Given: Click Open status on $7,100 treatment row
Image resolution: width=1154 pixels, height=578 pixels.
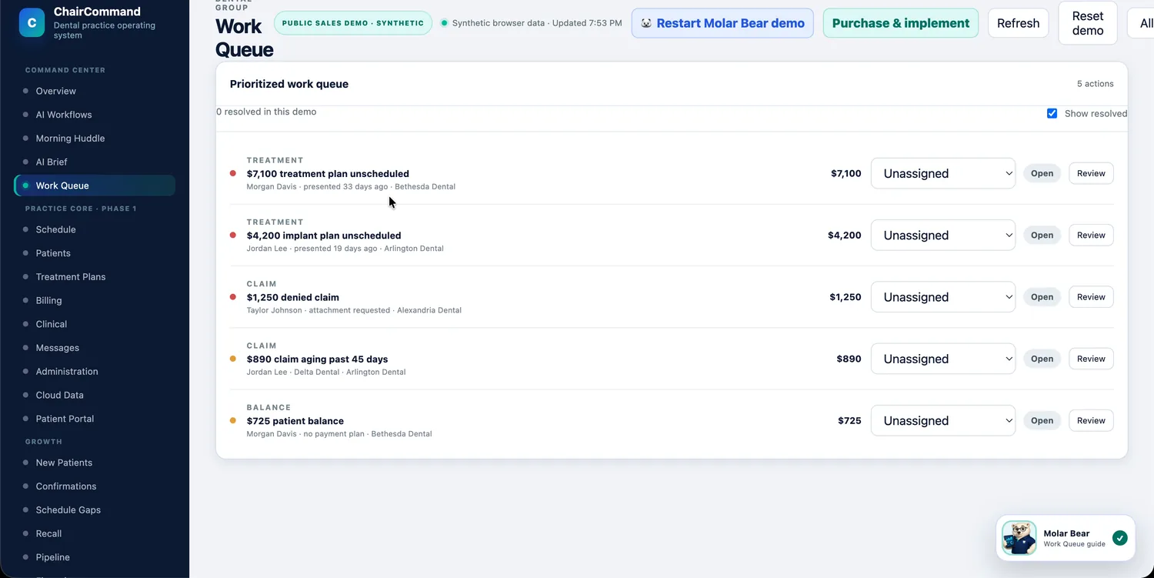Looking at the screenshot, I should tap(1042, 173).
